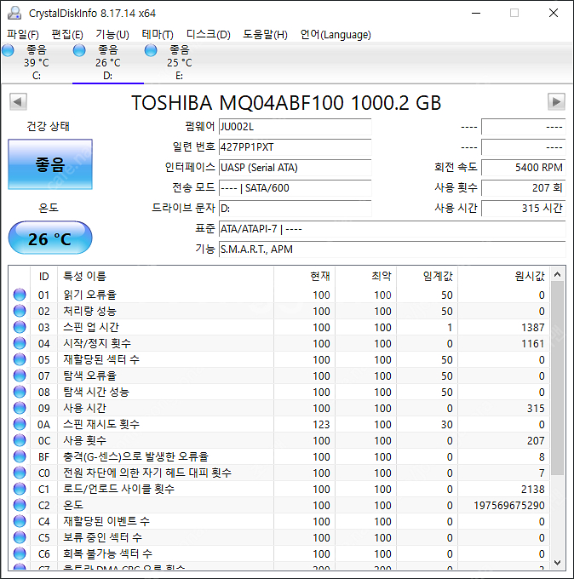574x579 pixels.
Task: Click the blue status orb above C: drive
Action: [8, 50]
